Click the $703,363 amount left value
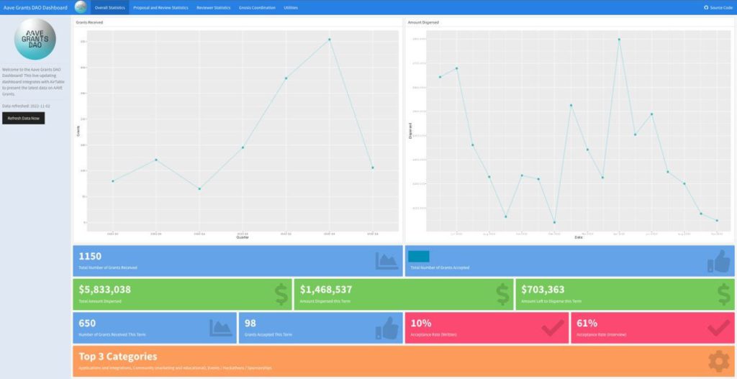This screenshot has width=737, height=379. tap(543, 290)
